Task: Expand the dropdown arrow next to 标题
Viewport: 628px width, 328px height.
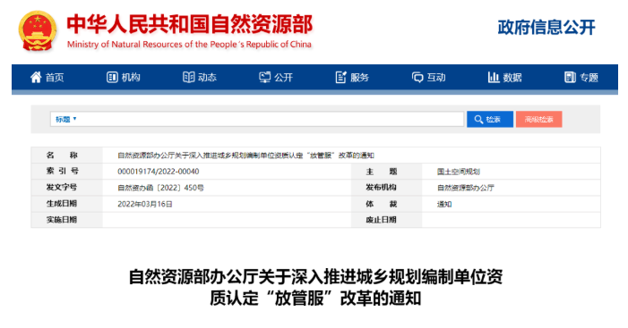Action: [x=74, y=119]
